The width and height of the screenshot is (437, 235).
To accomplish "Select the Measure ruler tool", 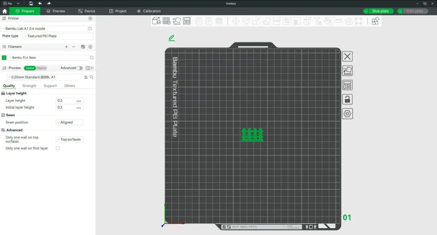I will (x=338, y=21).
